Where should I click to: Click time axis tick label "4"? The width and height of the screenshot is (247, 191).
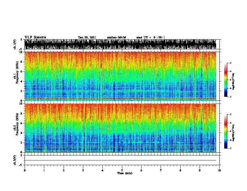102,170
